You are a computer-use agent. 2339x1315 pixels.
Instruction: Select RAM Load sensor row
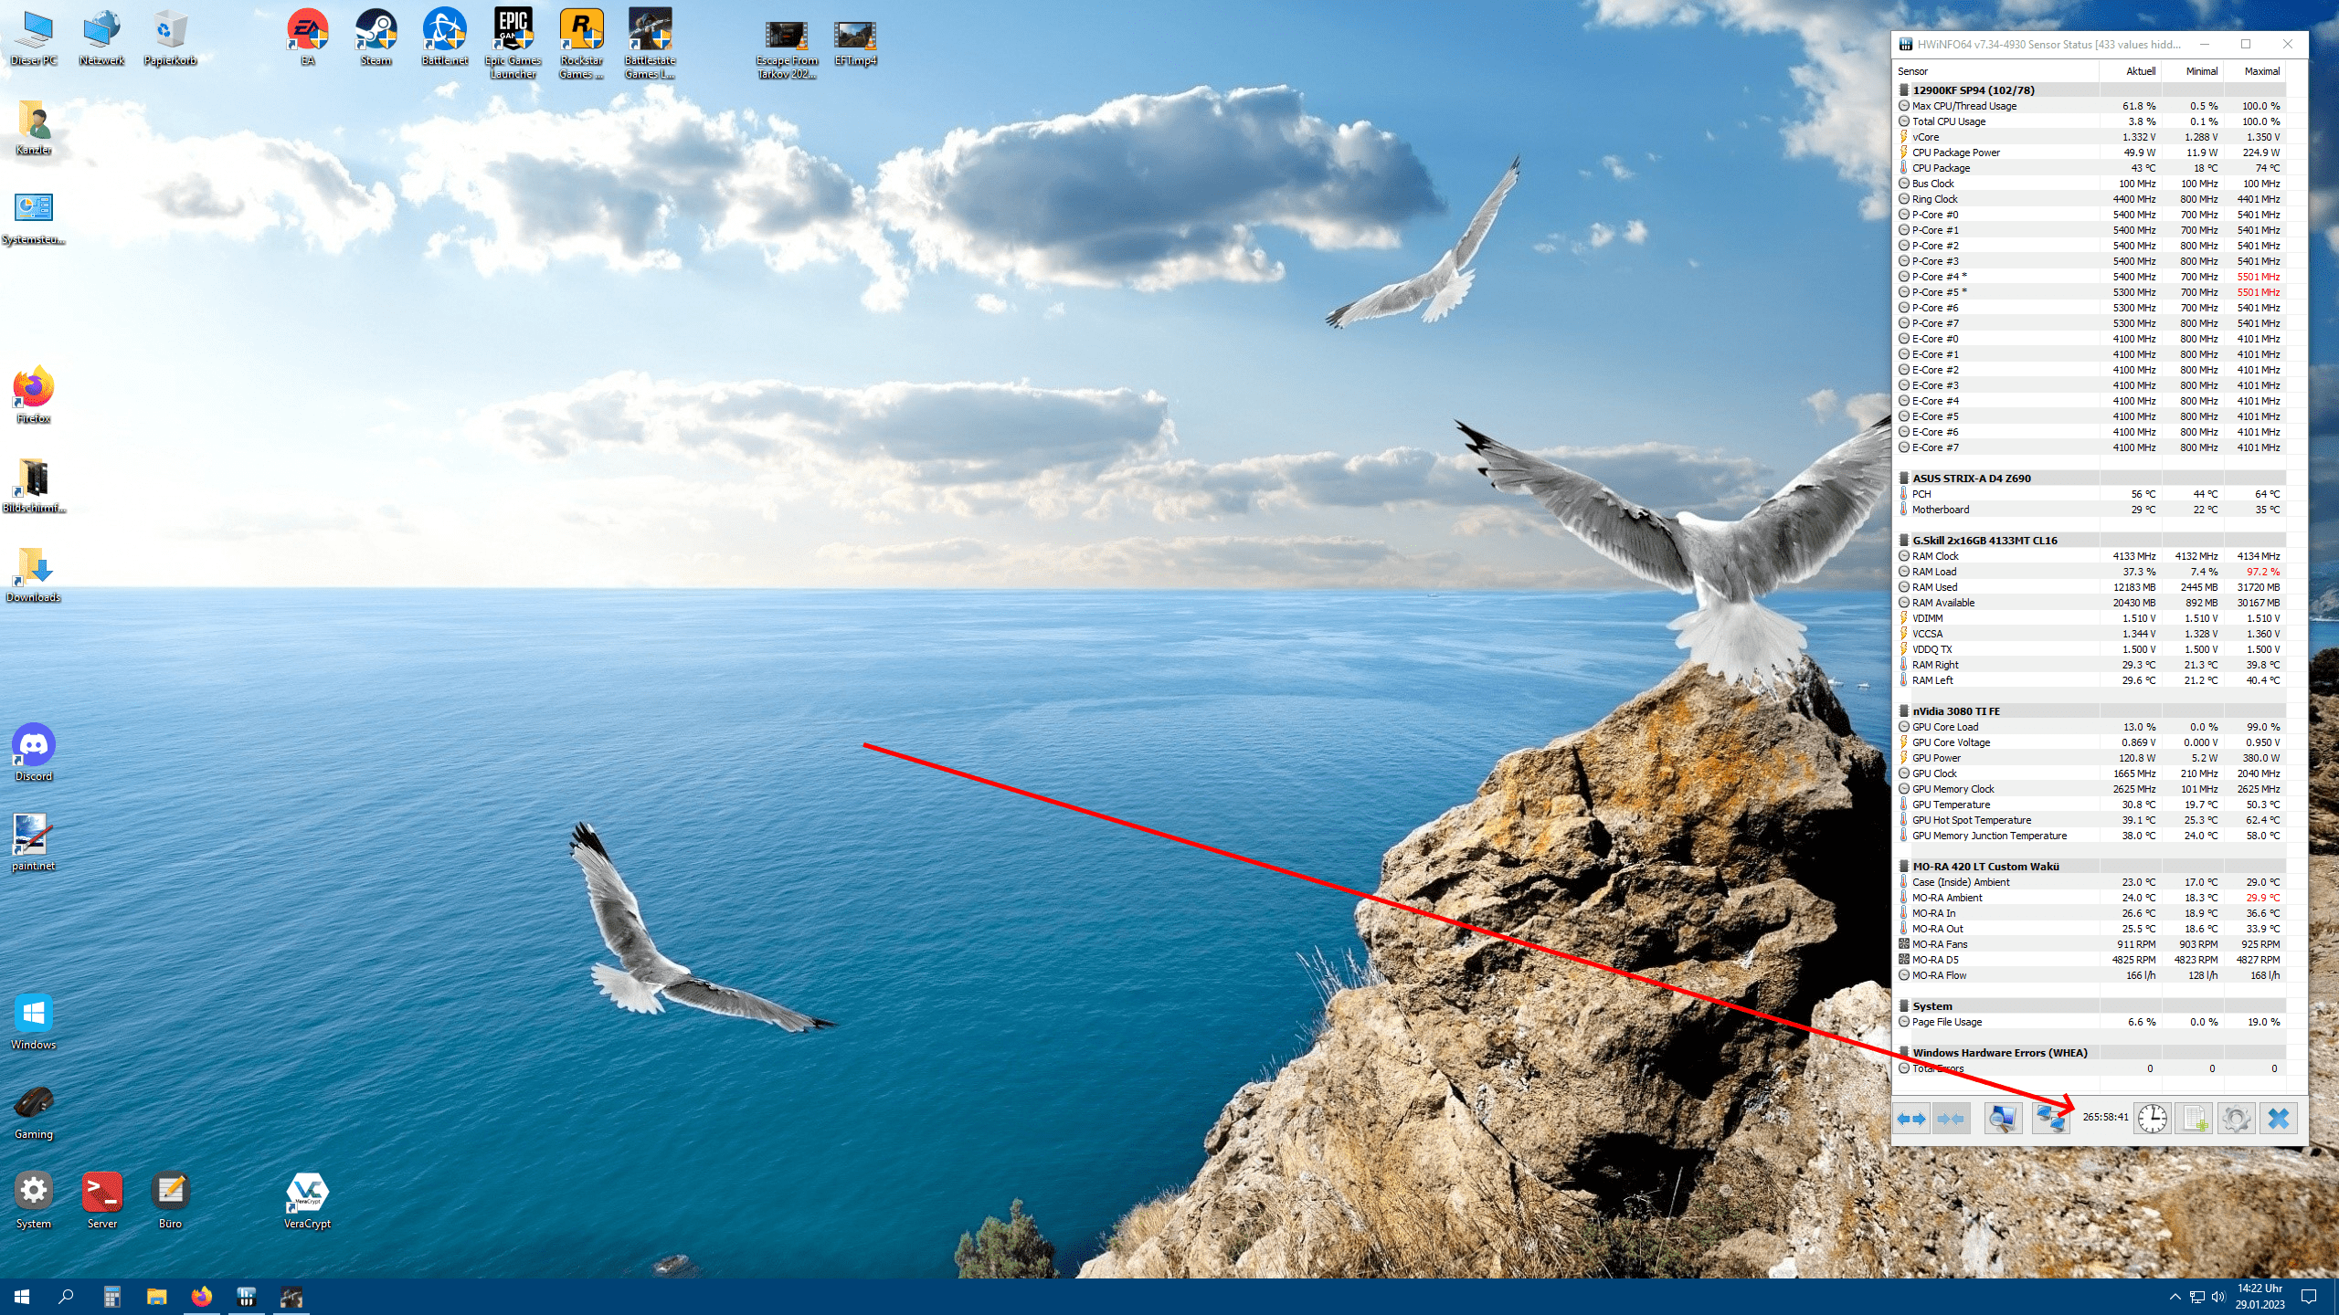pos(2090,572)
